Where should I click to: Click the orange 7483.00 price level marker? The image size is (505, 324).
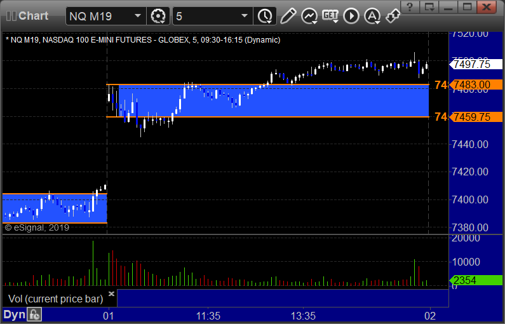(476, 84)
